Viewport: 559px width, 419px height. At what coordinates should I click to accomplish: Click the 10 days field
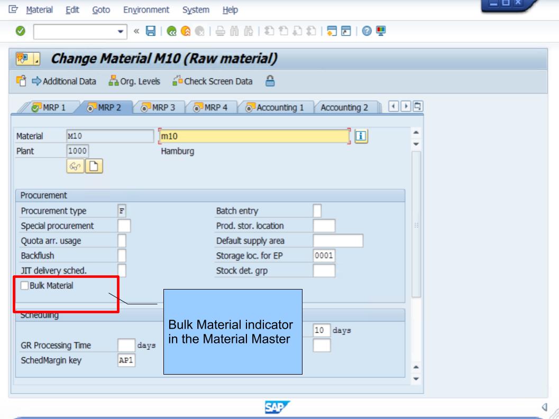[x=322, y=330]
